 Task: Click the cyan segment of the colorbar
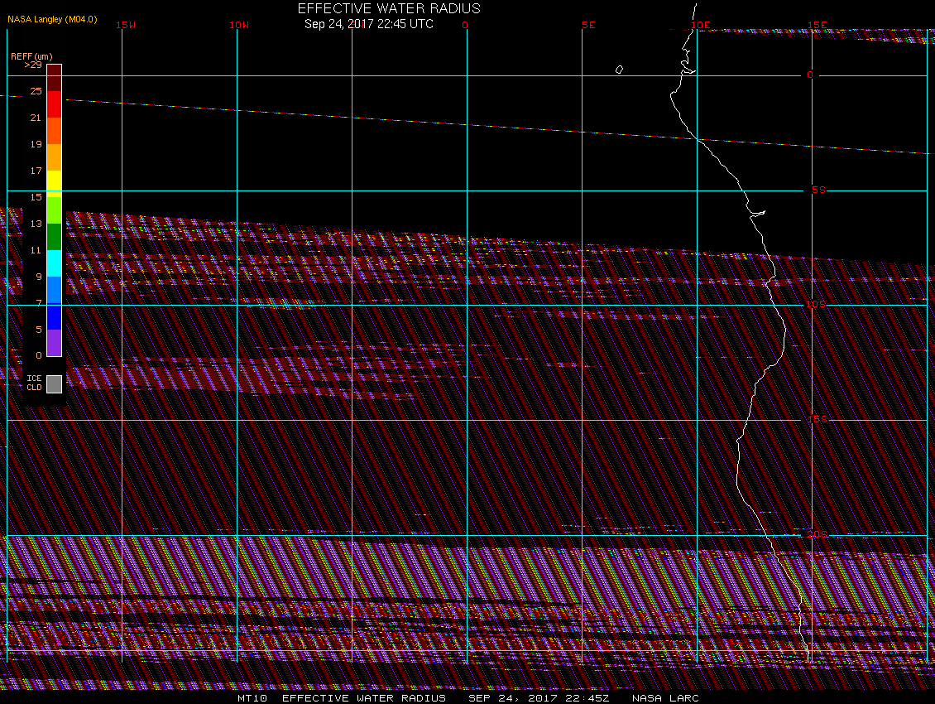(55, 263)
